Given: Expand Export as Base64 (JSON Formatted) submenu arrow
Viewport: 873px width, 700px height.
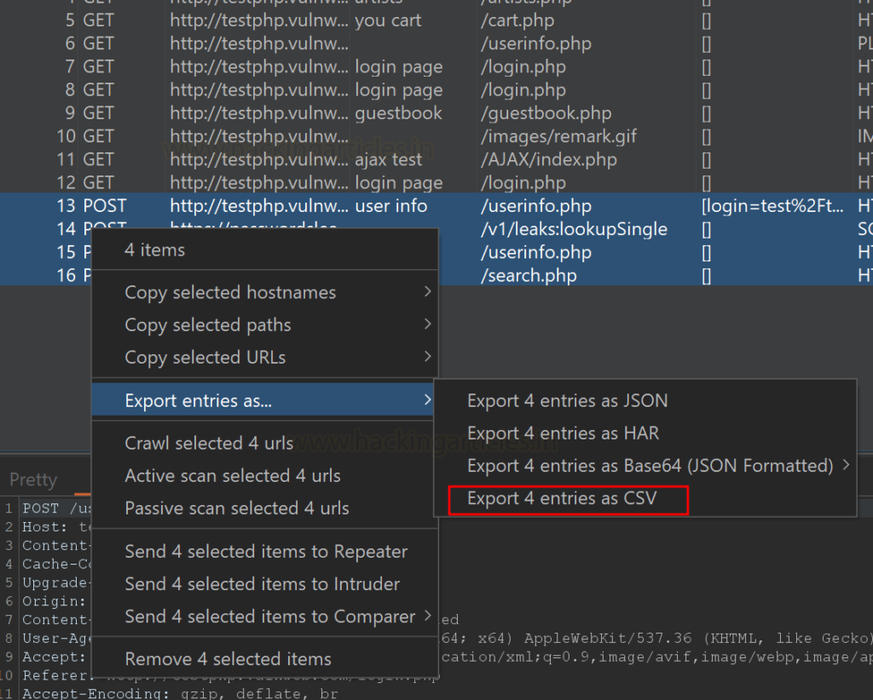Looking at the screenshot, I should coord(846,466).
